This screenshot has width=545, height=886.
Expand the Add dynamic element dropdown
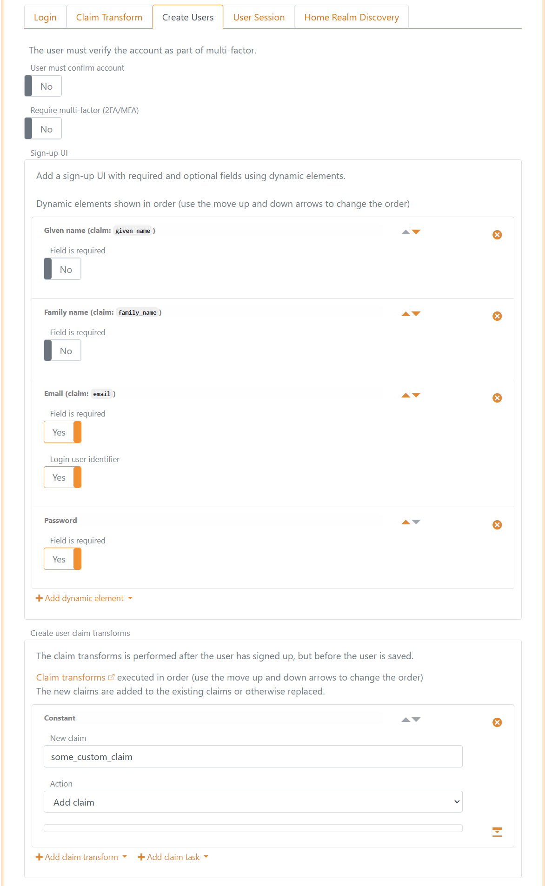[x=84, y=598]
